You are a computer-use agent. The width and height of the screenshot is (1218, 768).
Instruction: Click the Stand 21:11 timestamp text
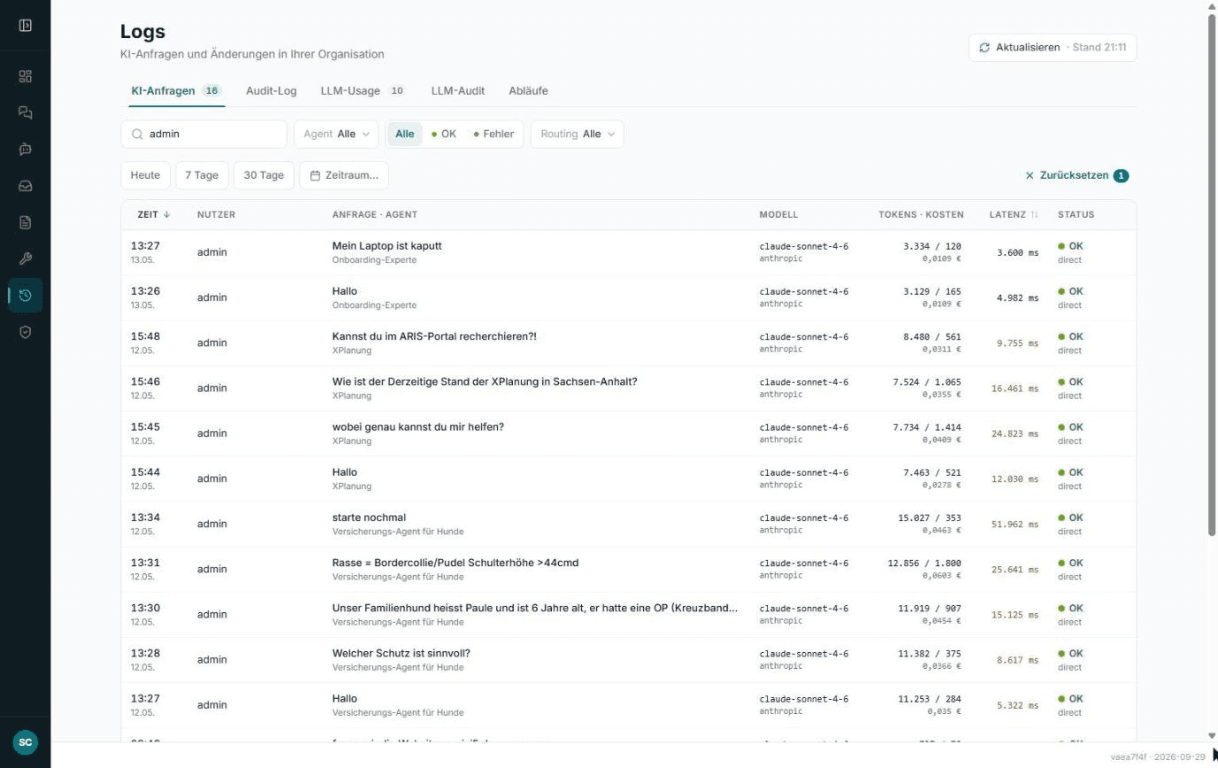pyautogui.click(x=1099, y=48)
